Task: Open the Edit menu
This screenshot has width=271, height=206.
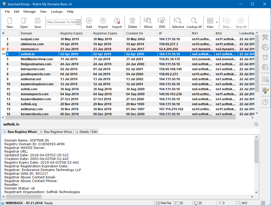Action: point(17,12)
